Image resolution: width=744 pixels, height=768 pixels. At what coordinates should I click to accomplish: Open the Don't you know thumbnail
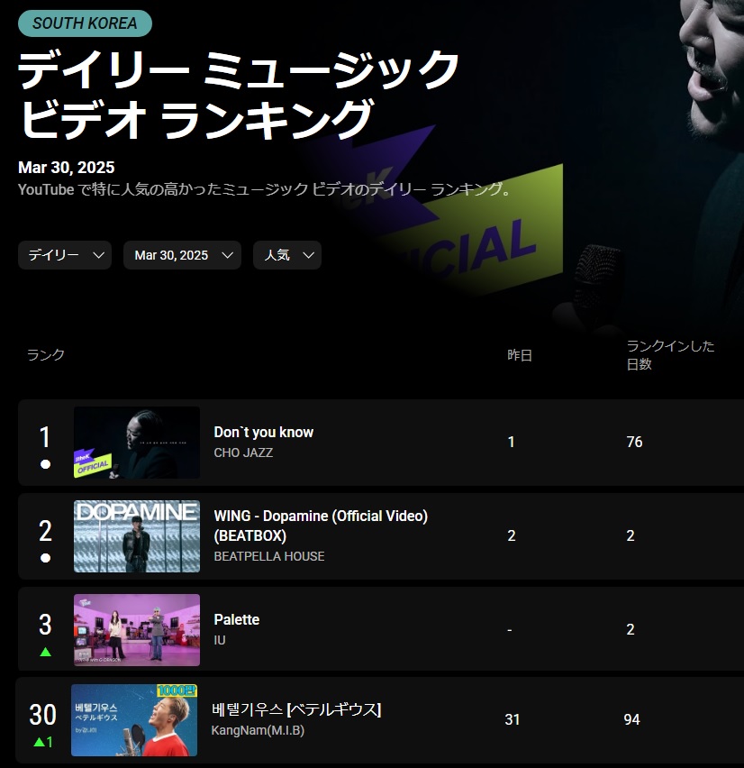[x=137, y=443]
